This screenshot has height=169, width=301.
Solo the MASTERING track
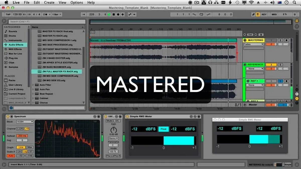[x=280, y=40]
